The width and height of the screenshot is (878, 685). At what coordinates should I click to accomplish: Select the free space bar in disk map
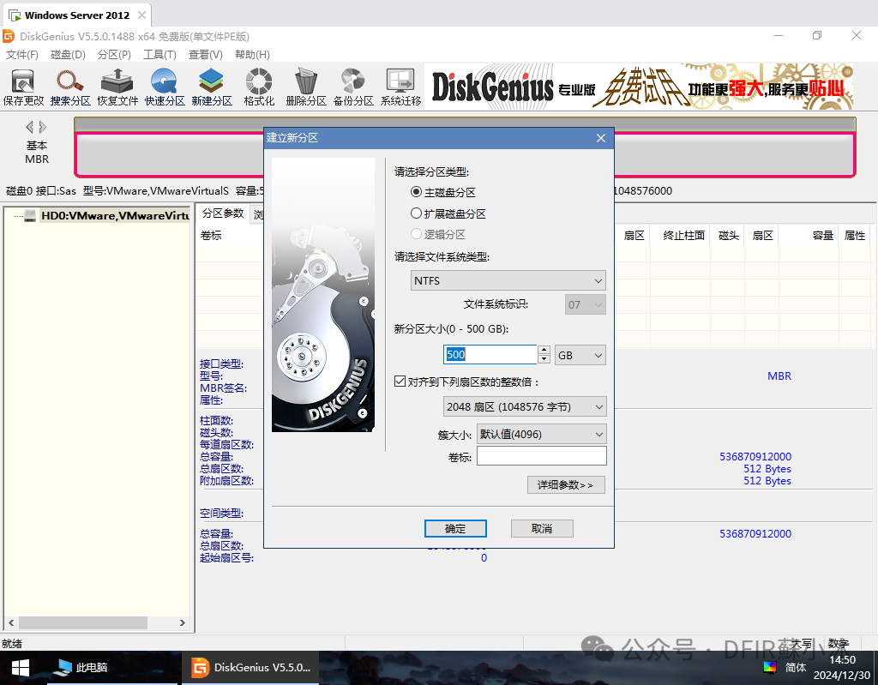tap(465, 154)
